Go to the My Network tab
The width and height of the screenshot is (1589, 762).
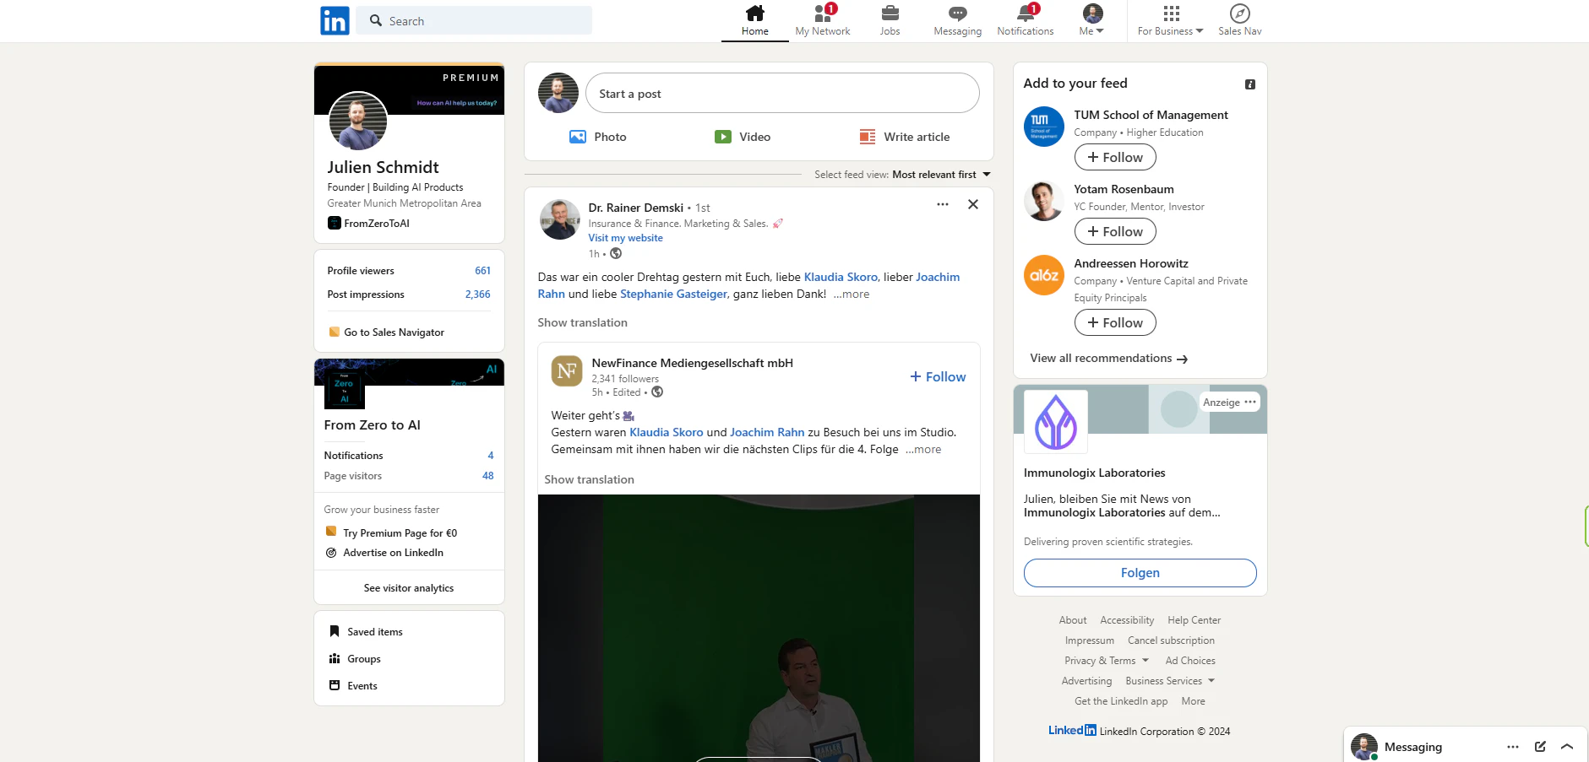coord(822,20)
